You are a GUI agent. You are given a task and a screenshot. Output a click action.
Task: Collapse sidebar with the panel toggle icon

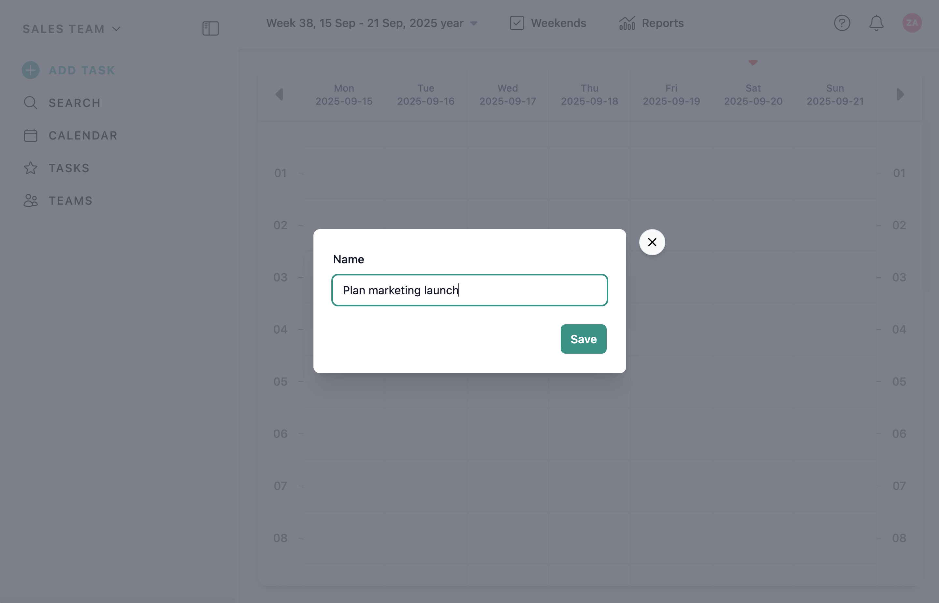click(x=210, y=28)
